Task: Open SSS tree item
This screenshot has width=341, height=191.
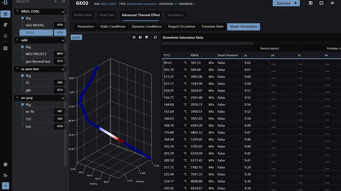Action: pyautogui.click(x=28, y=119)
